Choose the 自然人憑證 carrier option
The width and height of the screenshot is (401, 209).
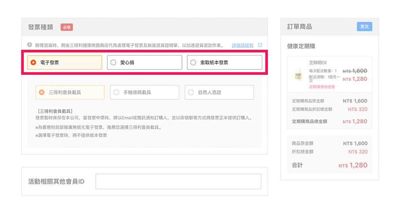pyautogui.click(x=219, y=92)
